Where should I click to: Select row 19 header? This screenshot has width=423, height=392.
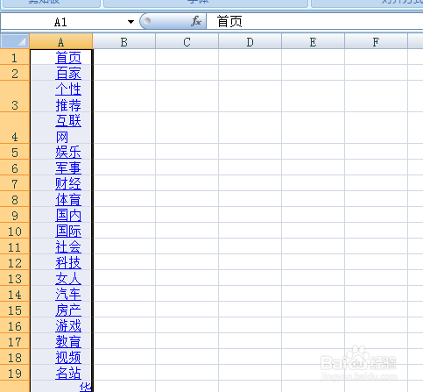(x=15, y=373)
